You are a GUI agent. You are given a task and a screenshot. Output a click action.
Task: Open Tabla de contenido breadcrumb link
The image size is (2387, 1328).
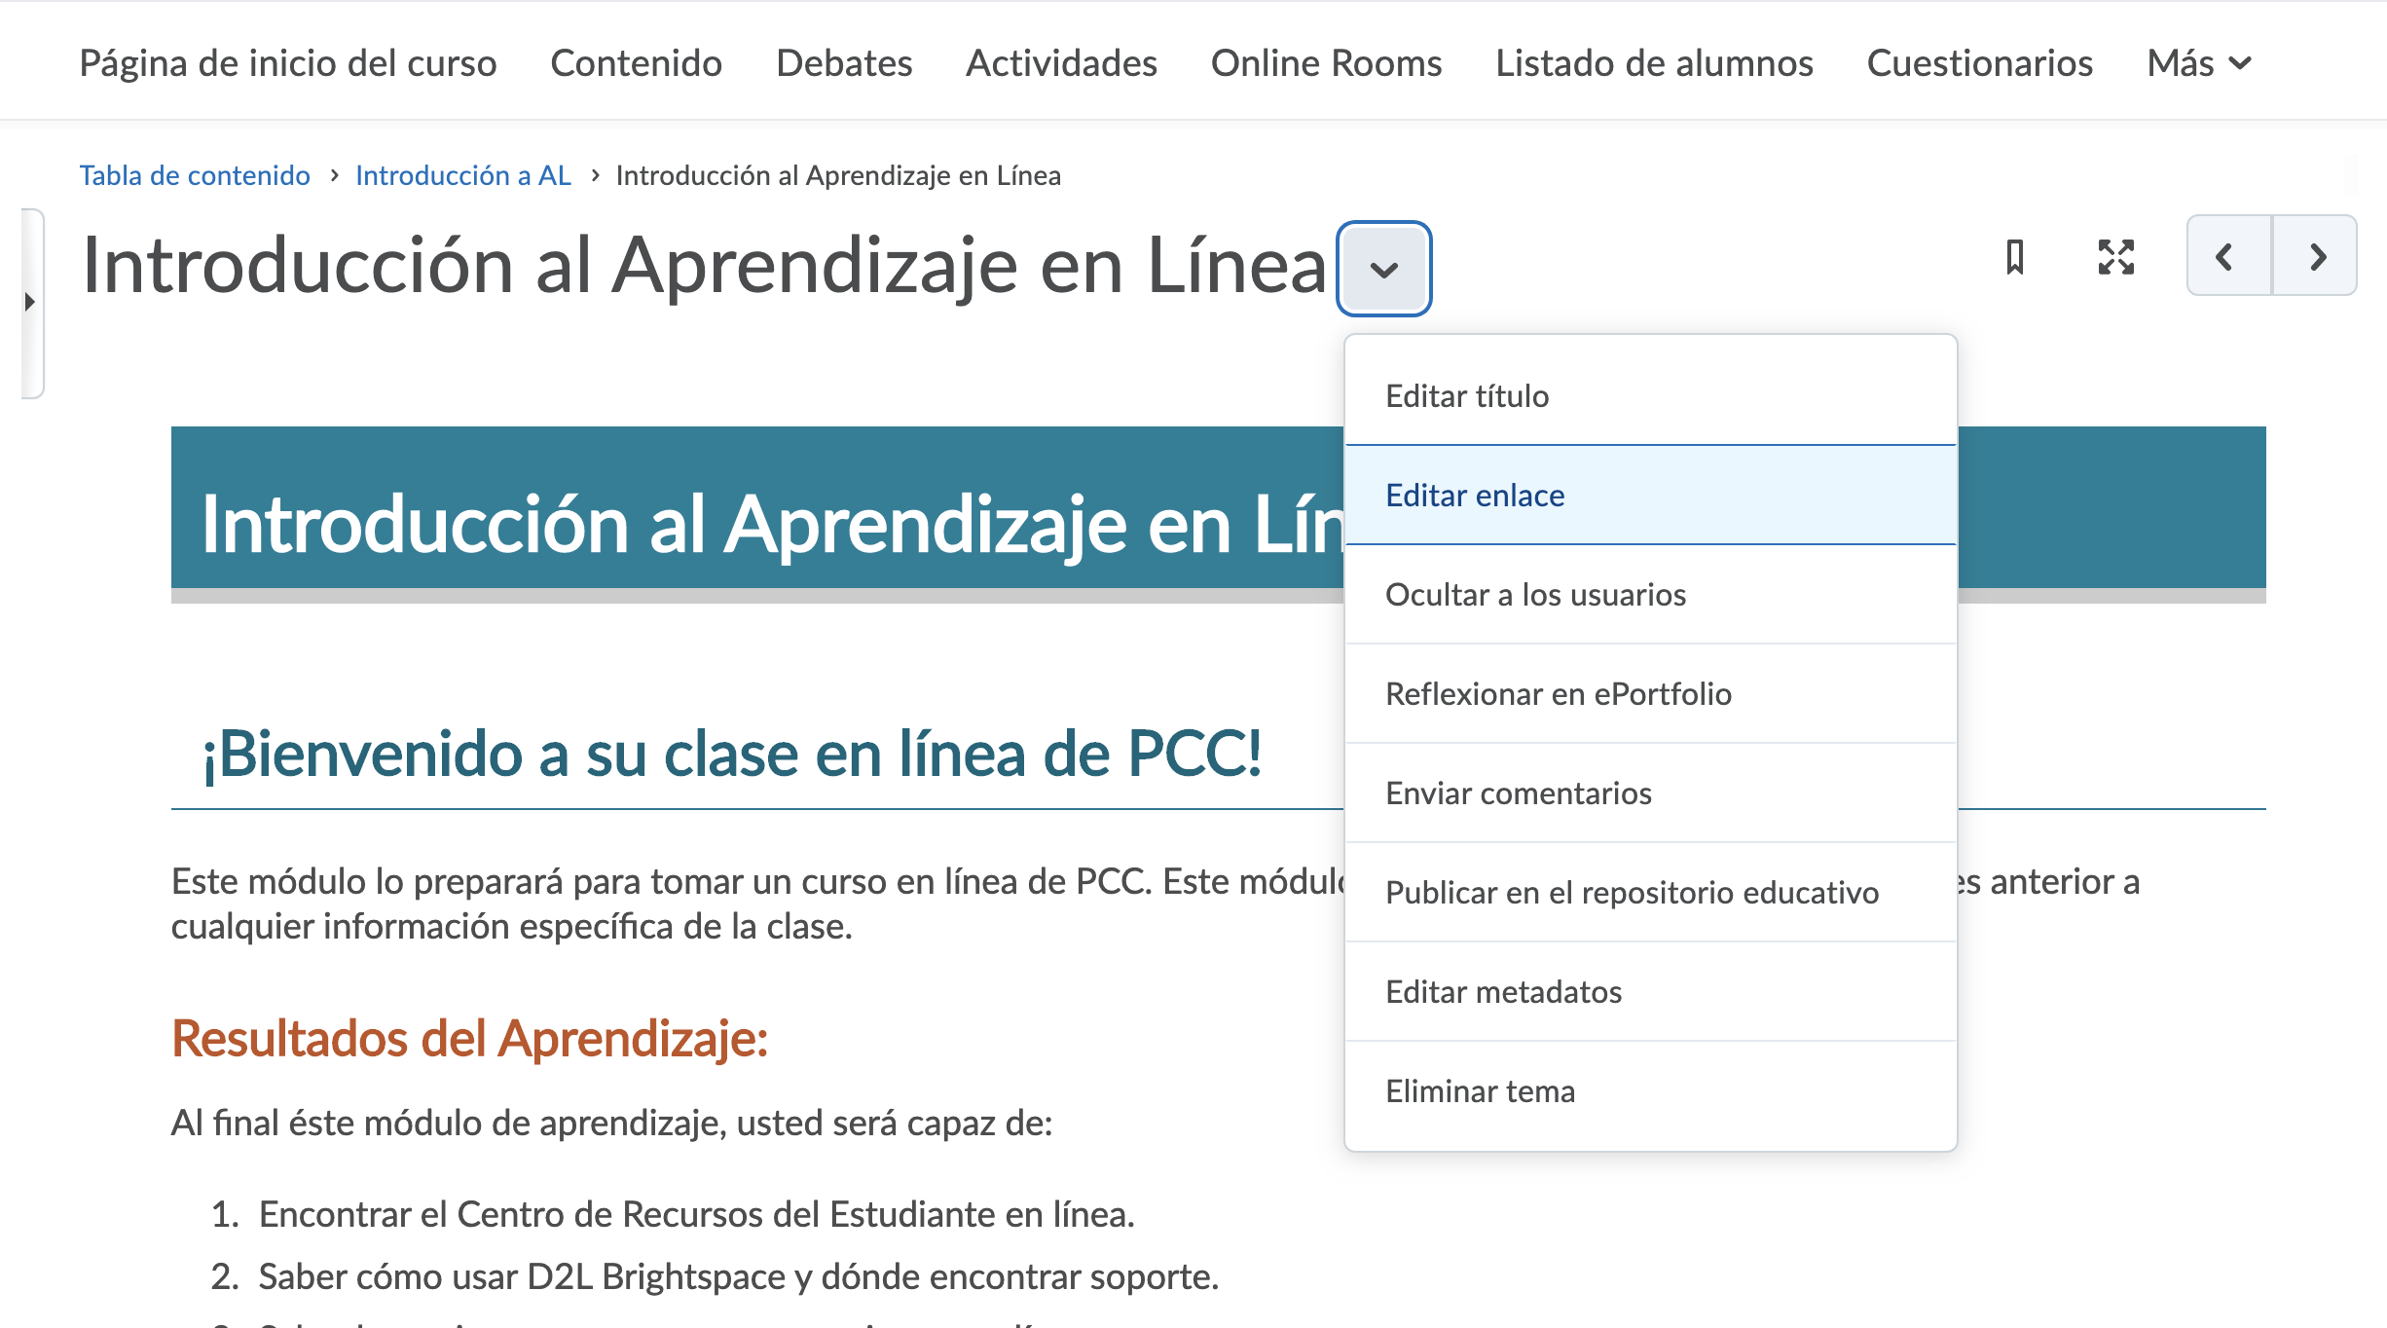coord(195,175)
